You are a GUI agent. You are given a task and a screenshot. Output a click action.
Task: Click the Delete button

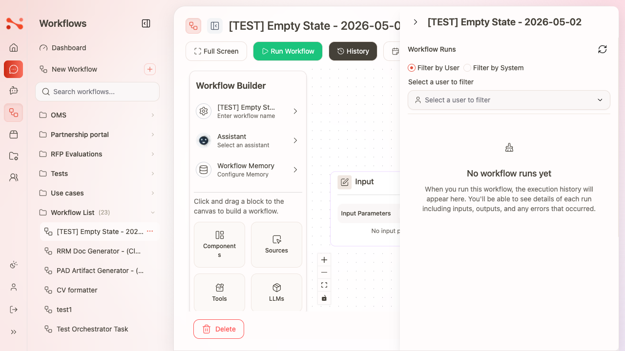click(219, 329)
